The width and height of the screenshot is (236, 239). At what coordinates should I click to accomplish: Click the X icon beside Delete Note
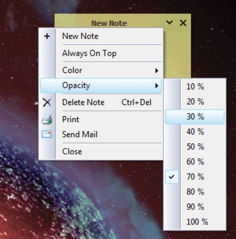47,103
